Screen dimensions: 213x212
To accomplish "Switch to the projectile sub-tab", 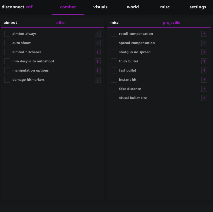I will click(x=172, y=23).
